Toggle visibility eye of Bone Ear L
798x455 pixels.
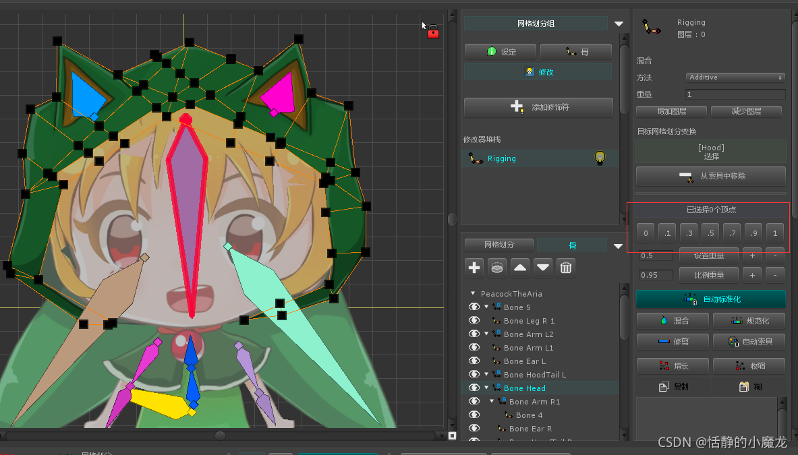pyautogui.click(x=474, y=361)
